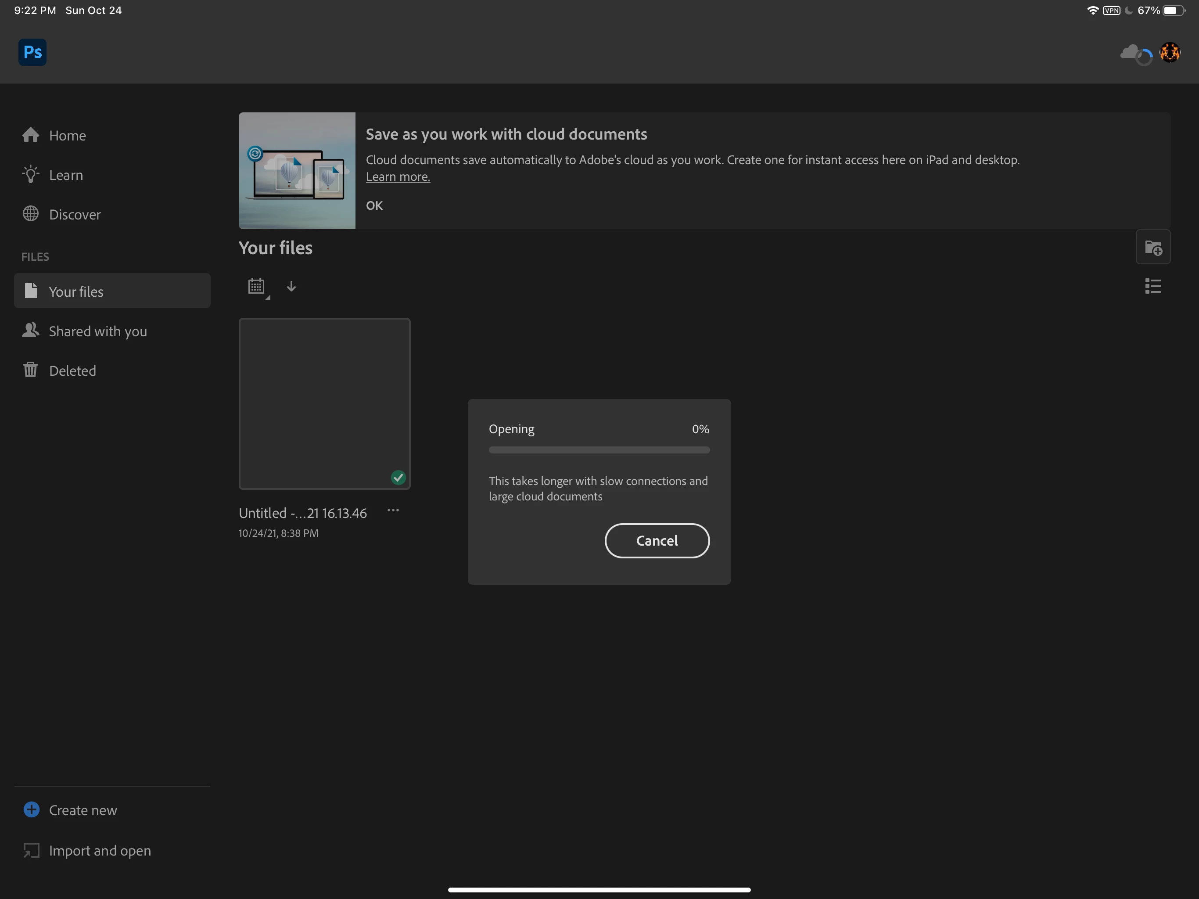Open the Discover section
1199x899 pixels.
(x=74, y=215)
